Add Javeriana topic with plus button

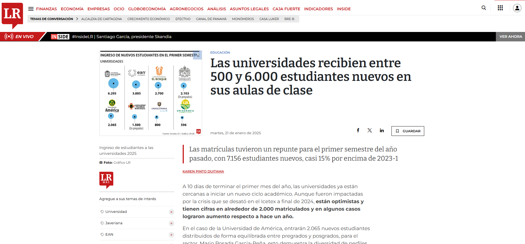click(x=172, y=223)
